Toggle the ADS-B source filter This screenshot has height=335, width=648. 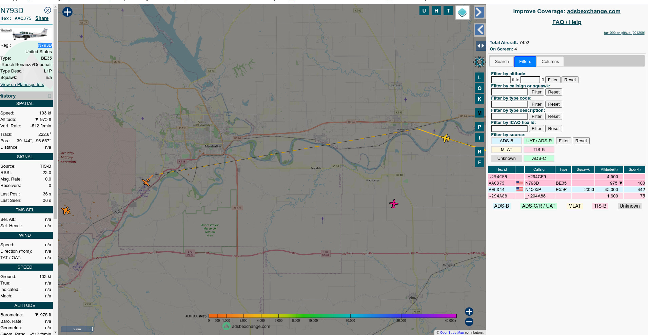pyautogui.click(x=506, y=141)
